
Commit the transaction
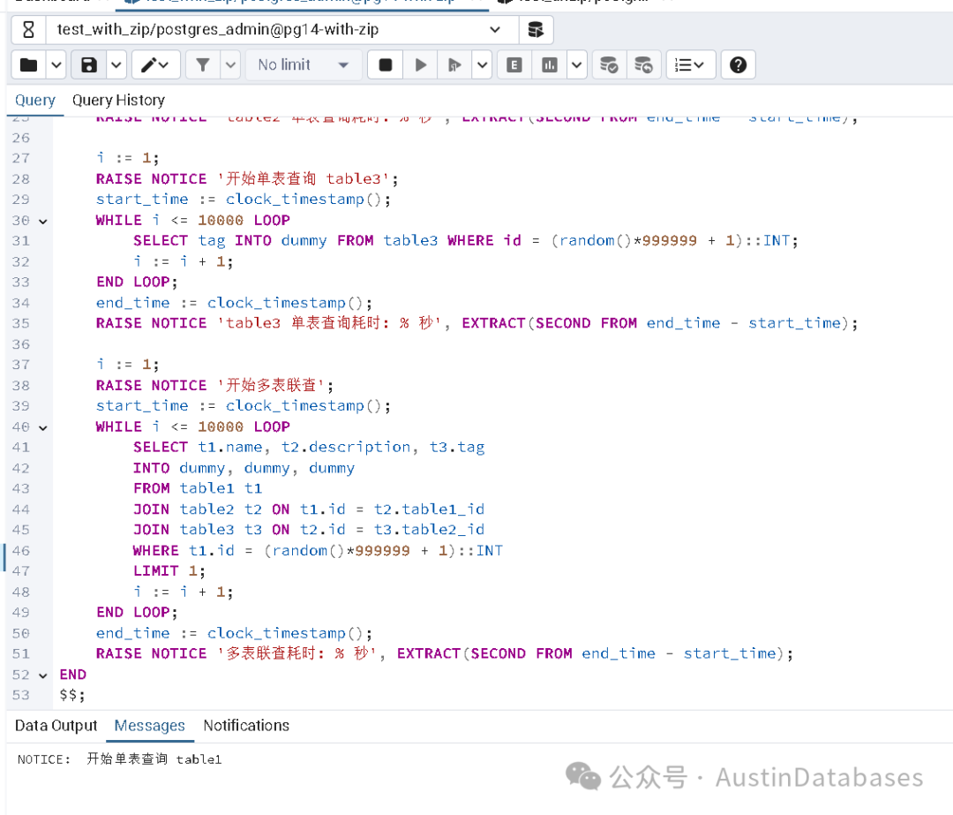coord(608,64)
